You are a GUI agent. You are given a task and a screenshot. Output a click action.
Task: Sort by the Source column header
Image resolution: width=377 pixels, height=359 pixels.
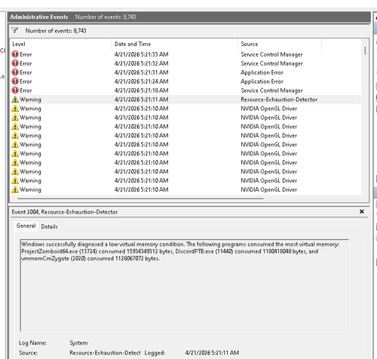coord(280,44)
